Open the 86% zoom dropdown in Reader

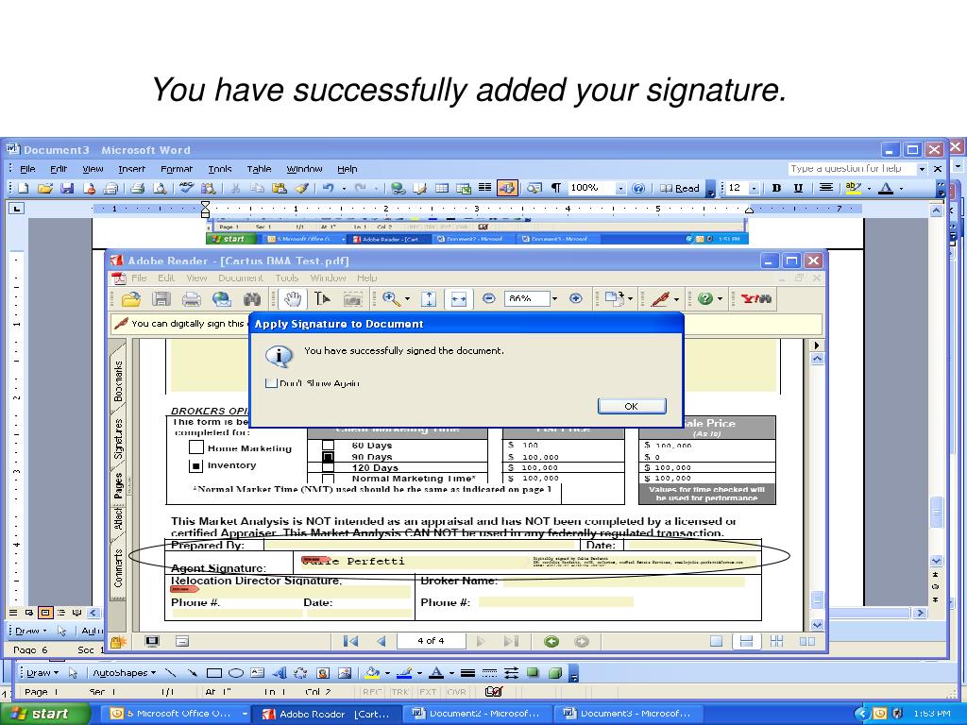tap(555, 299)
